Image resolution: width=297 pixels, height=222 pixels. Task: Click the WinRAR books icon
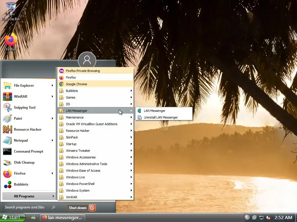pos(7,97)
